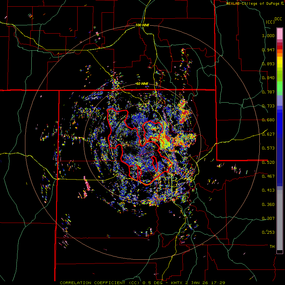
Task: Click the NEXLAB-College of DuPage watermark text
Action: [253, 3]
